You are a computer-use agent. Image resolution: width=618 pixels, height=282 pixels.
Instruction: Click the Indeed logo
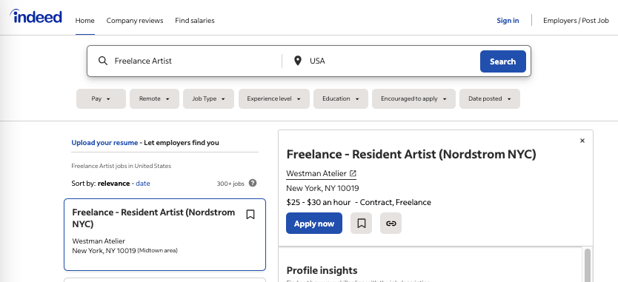point(36,16)
